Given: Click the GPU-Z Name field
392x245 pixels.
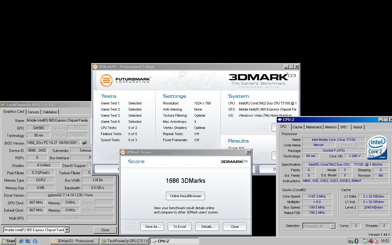Looking at the screenshot, I should click(57, 120).
